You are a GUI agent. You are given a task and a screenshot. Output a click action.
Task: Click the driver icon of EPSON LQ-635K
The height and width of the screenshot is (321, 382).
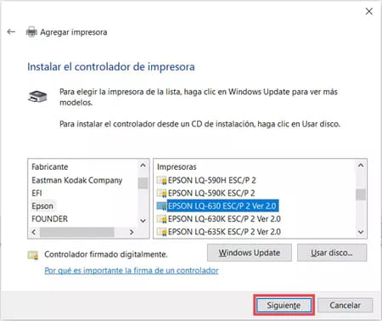[161, 232]
